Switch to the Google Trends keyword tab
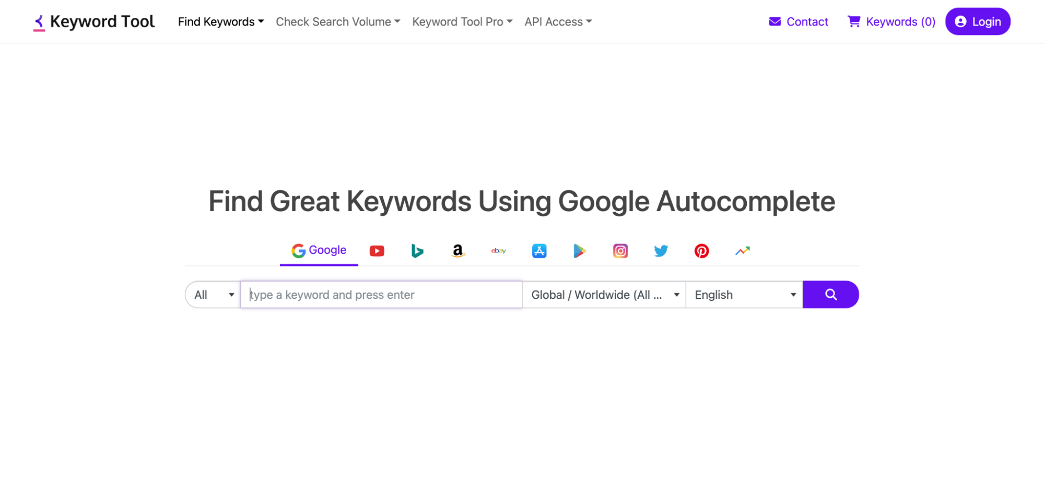The width and height of the screenshot is (1044, 488). click(x=742, y=251)
